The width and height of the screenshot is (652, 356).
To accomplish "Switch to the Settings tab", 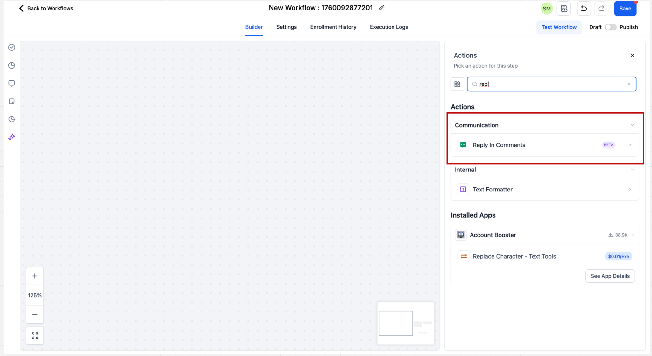I will coord(286,27).
